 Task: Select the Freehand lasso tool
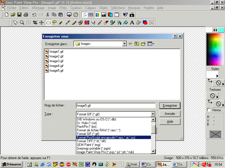[x=55, y=23]
